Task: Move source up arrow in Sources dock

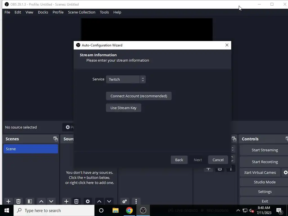Action: (99, 201)
